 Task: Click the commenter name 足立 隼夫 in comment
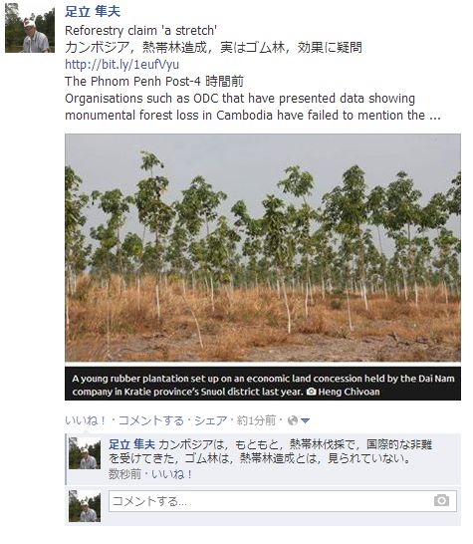131,444
